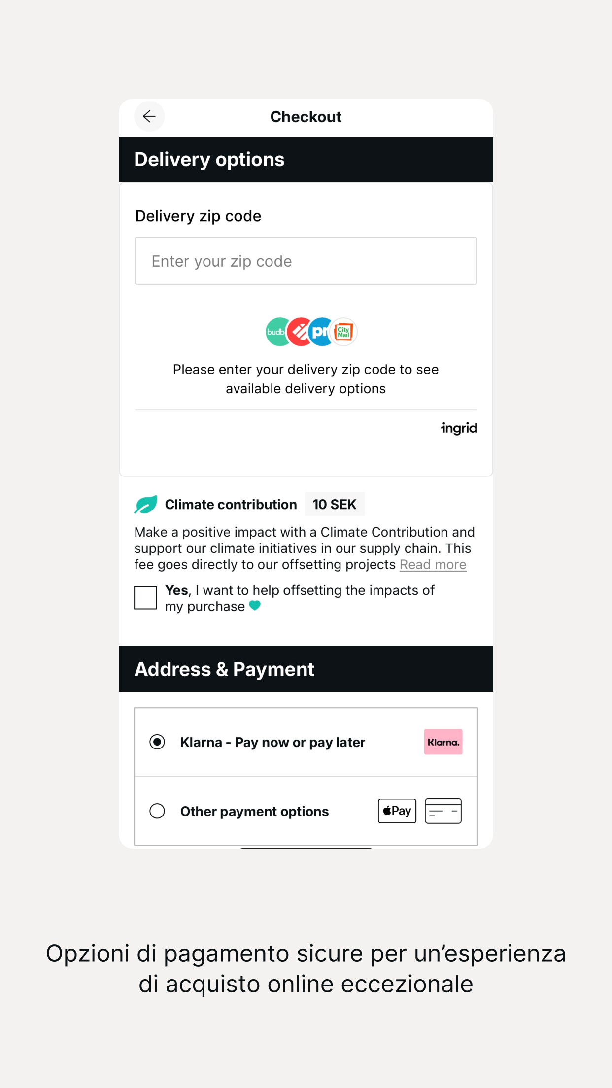
Task: Click the credit card payment icon
Action: pyautogui.click(x=442, y=811)
